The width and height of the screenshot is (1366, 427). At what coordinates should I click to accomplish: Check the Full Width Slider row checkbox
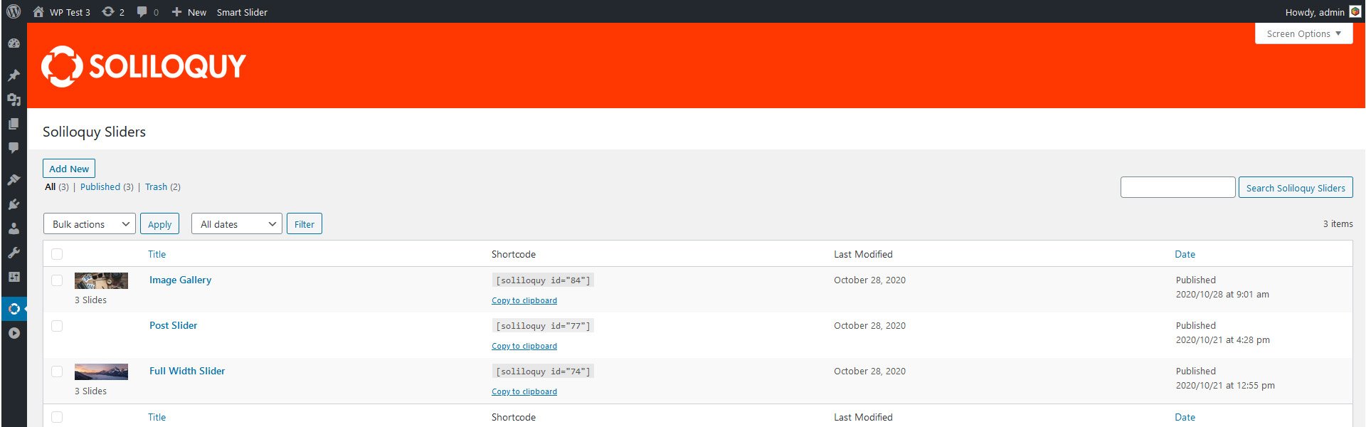pos(57,371)
